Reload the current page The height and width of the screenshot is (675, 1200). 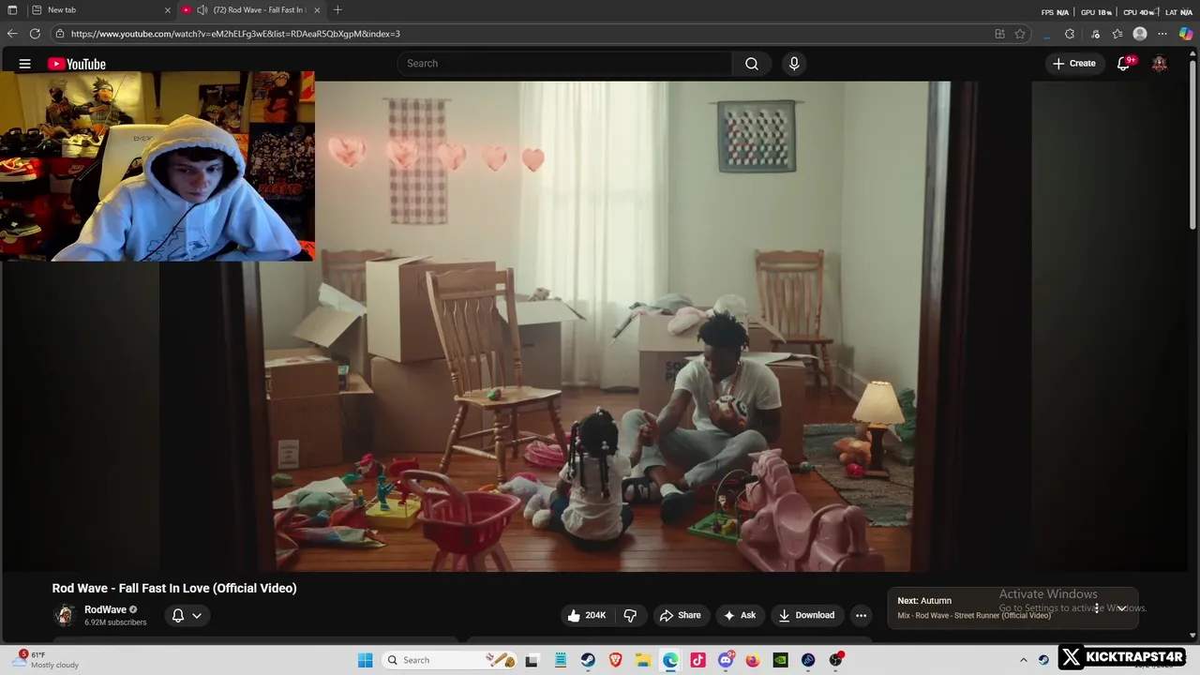pyautogui.click(x=35, y=34)
